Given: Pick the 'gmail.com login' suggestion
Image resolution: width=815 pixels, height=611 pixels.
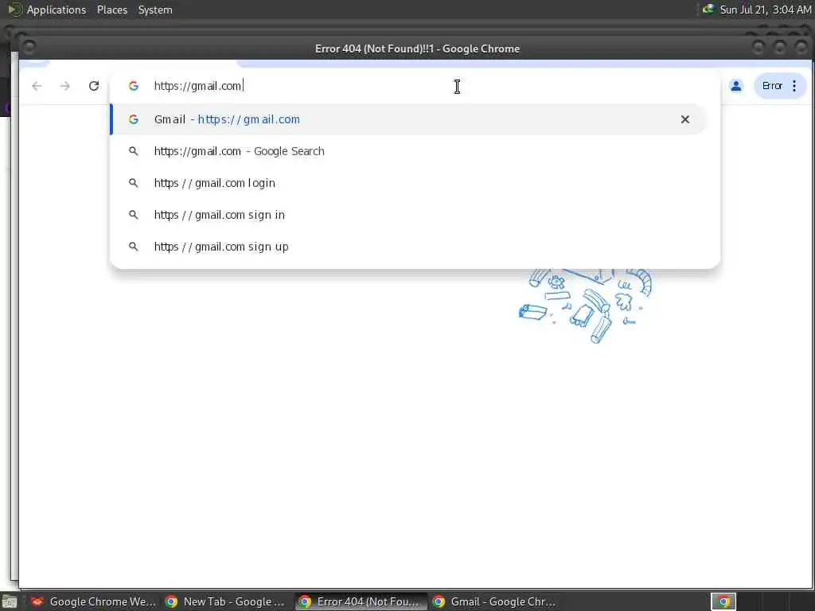Looking at the screenshot, I should [x=408, y=183].
